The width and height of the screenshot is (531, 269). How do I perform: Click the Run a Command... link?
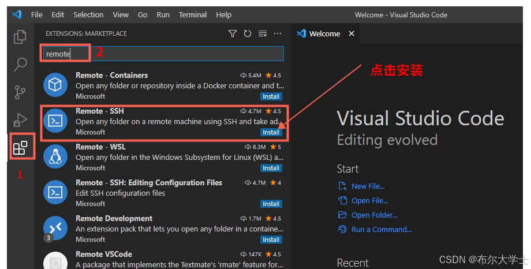pos(382,229)
